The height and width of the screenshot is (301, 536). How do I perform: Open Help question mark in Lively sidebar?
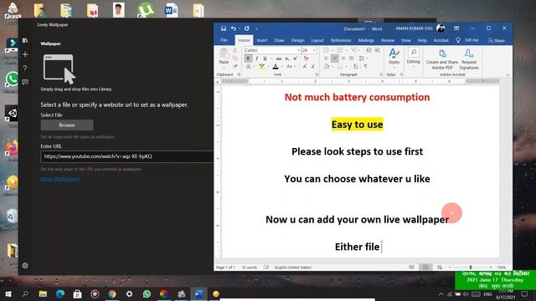point(25,69)
